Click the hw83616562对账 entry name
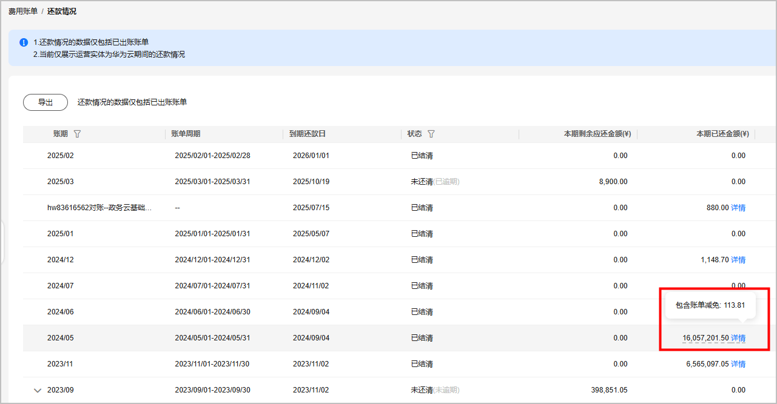Image resolution: width=777 pixels, height=404 pixels. [99, 208]
